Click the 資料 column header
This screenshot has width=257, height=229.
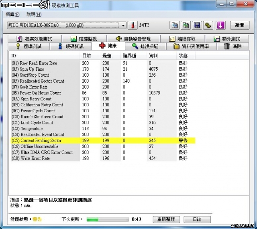click(x=161, y=56)
